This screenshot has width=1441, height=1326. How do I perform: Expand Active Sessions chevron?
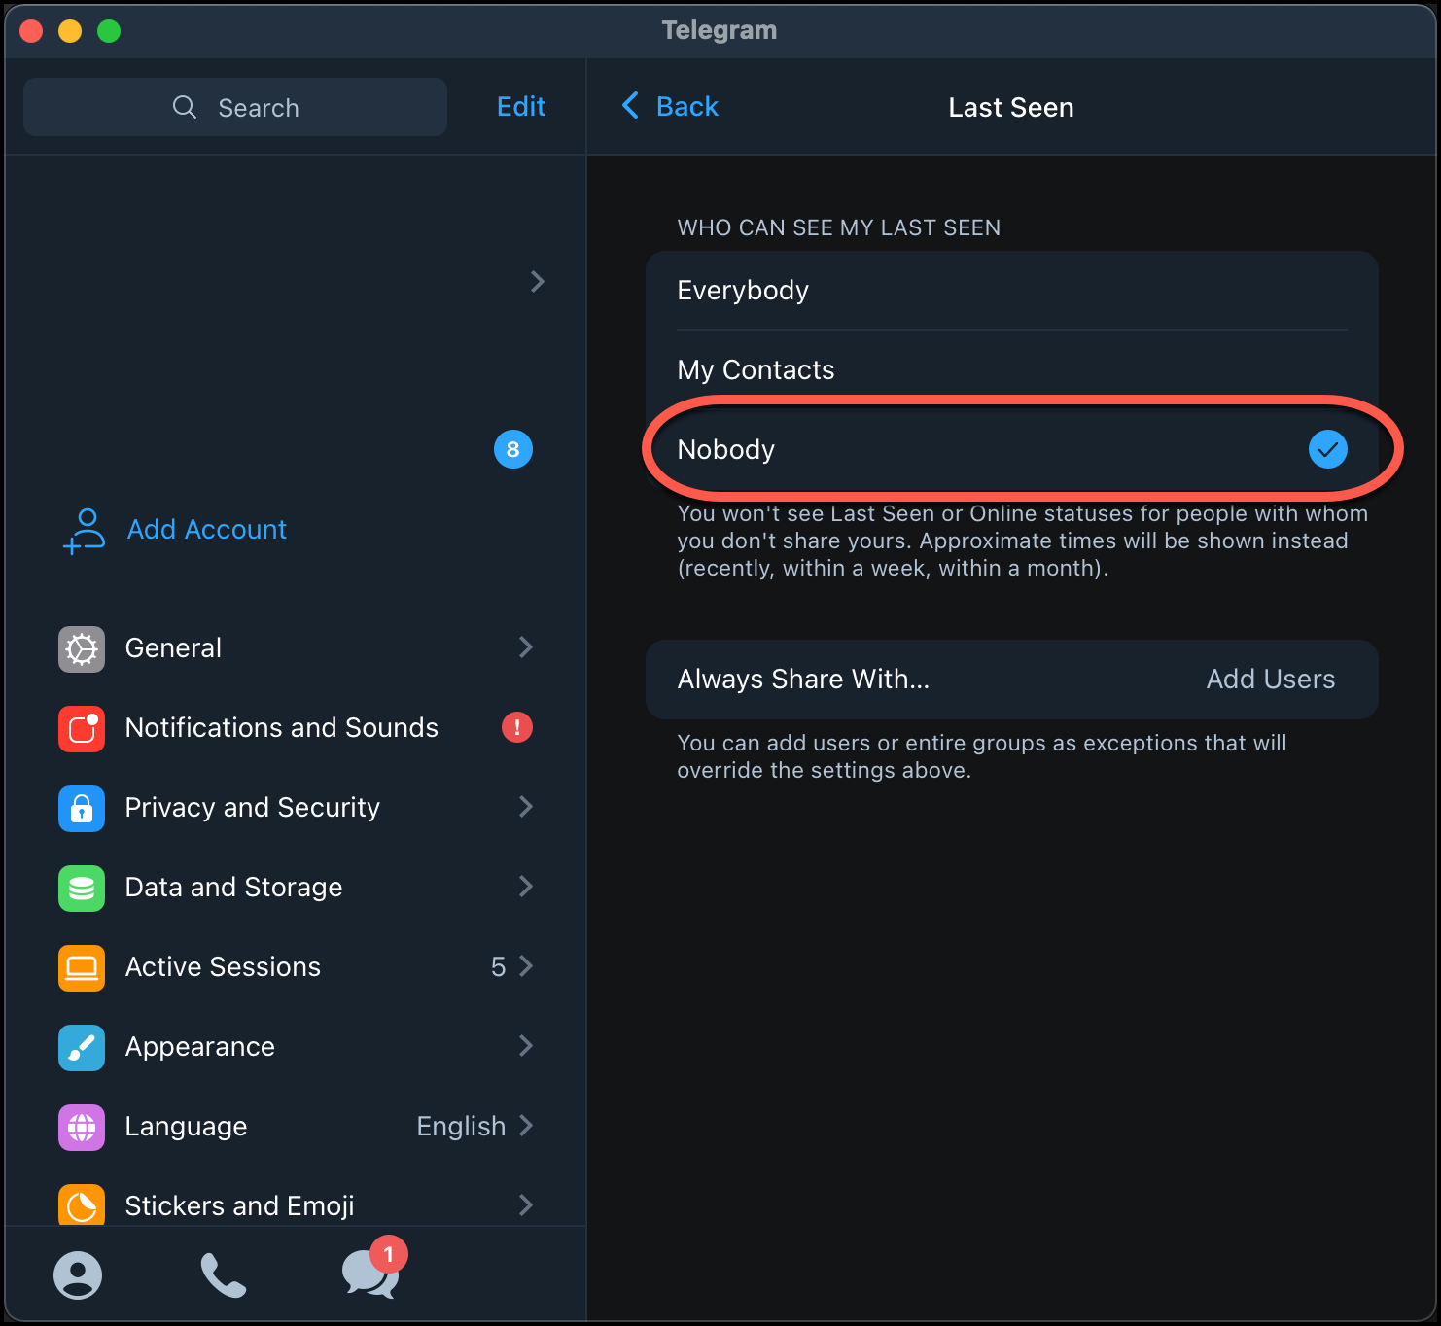(x=526, y=966)
